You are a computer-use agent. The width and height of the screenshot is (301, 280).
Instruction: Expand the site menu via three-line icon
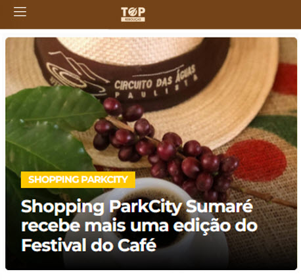tap(20, 12)
